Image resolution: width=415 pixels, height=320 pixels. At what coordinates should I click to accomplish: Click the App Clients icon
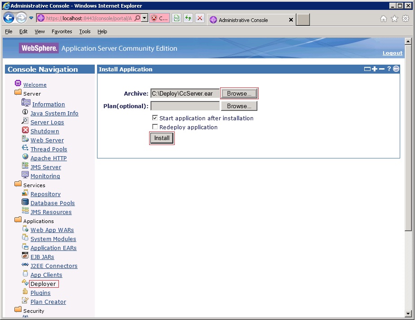25,273
